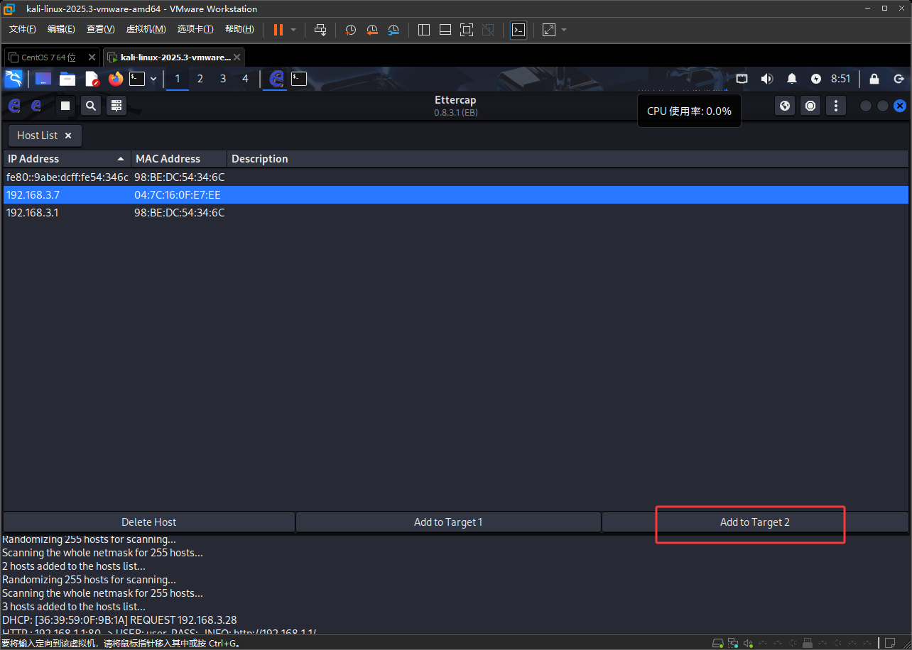Close the Host List tab
The height and width of the screenshot is (650, 912).
tap(68, 135)
